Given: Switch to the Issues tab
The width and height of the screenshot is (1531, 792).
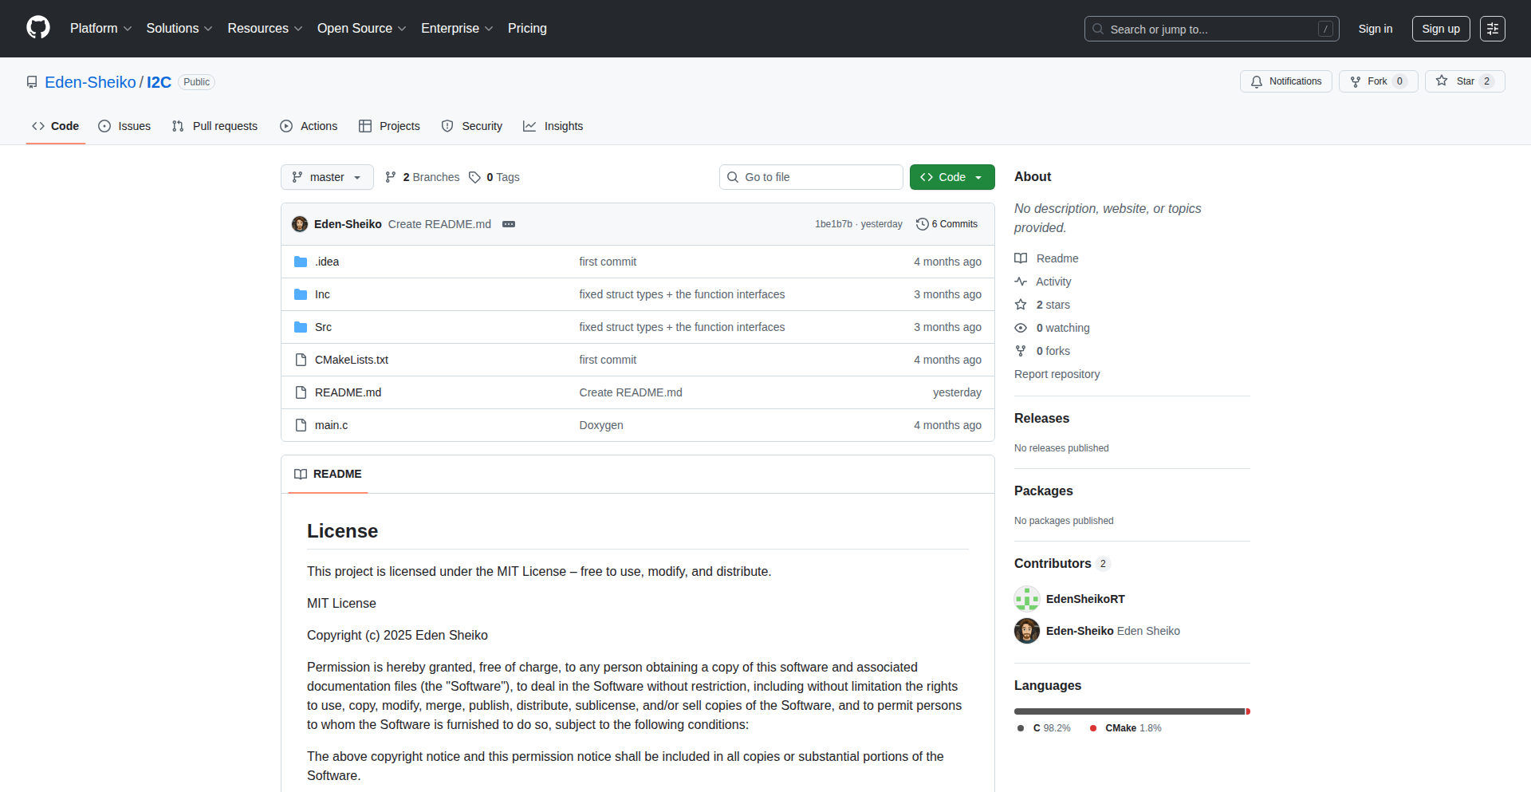Looking at the screenshot, I should (124, 126).
